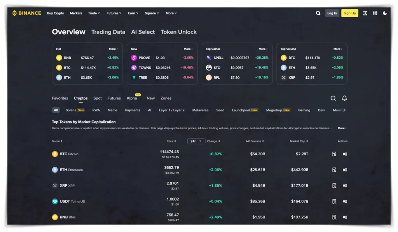Select the Spot tab

(x=98, y=98)
